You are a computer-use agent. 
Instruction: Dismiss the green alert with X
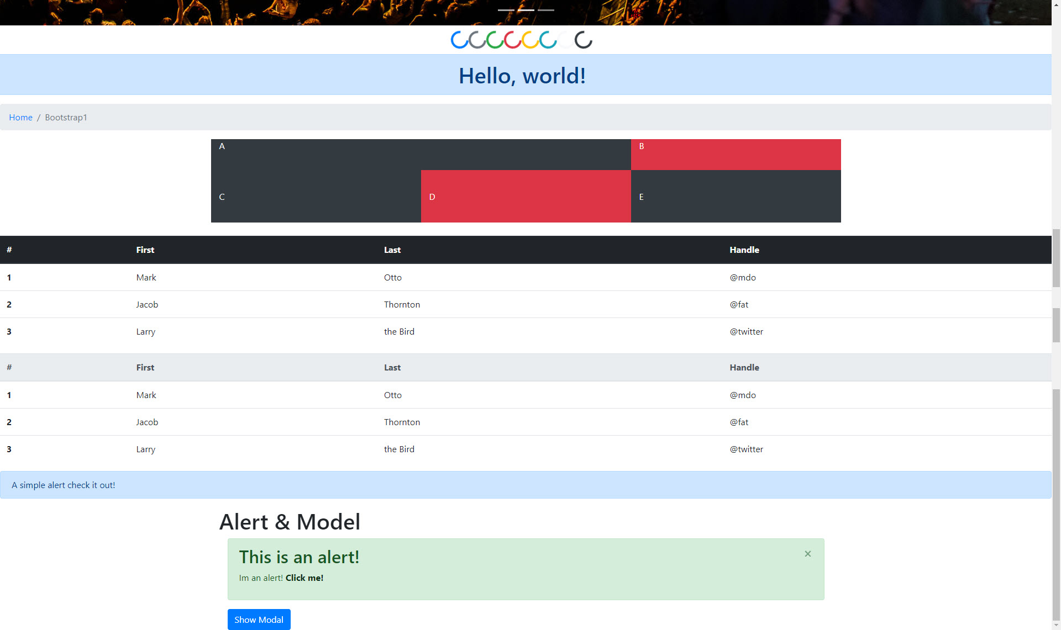(x=807, y=554)
